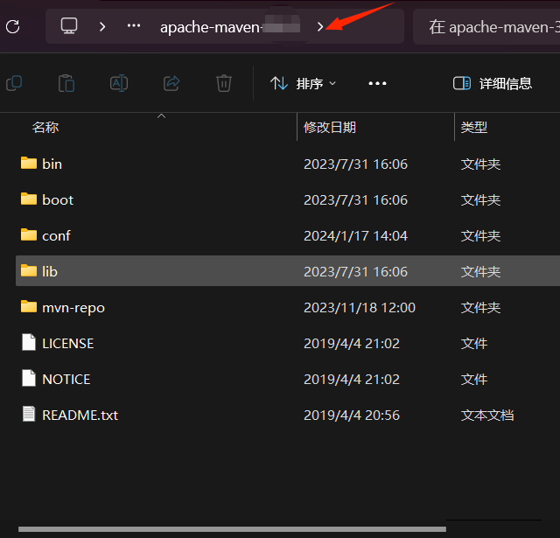560x538 pixels.
Task: Click mvn-repo date 2023/11/18 12:00
Action: 360,308
